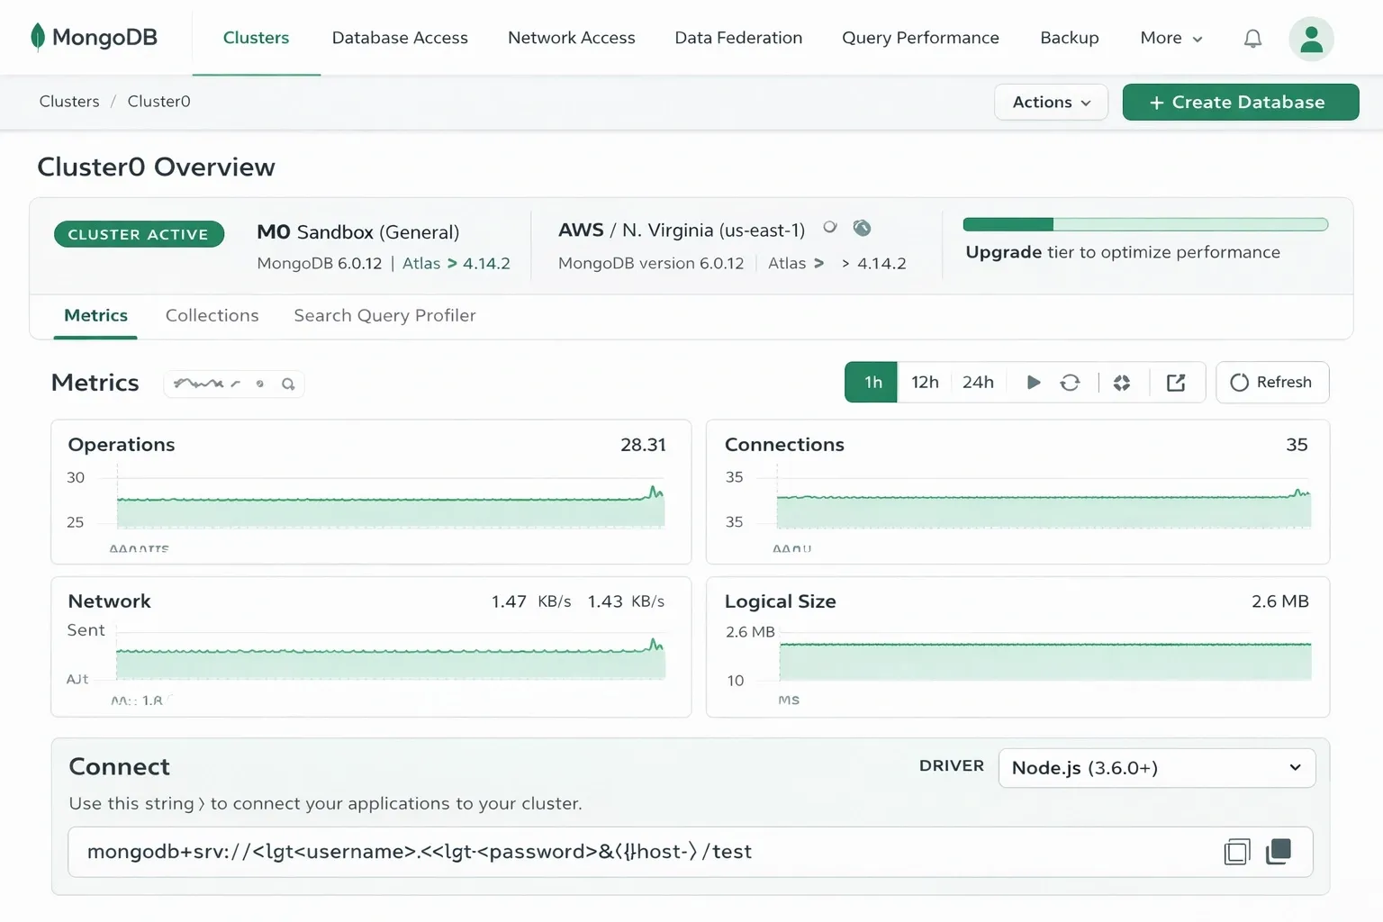Screen dimensions: 1383x922
Task: Expand the More navigation menu
Action: pos(1170,38)
